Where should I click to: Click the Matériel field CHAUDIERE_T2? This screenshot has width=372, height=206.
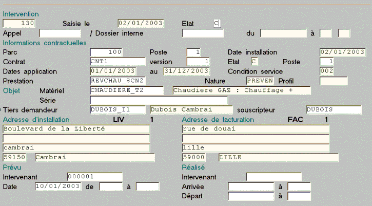pos(127,90)
